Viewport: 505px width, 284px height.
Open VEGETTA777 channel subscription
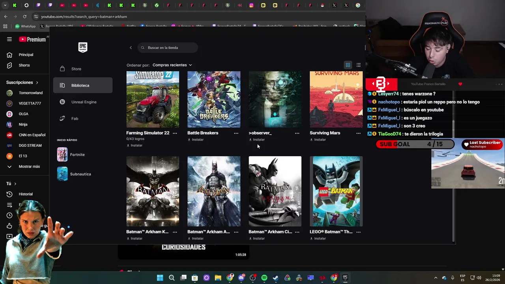pos(24,103)
